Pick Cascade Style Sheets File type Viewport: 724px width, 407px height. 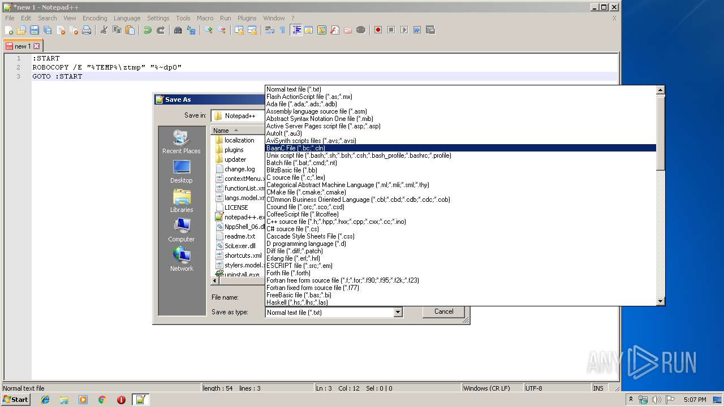(x=460, y=236)
